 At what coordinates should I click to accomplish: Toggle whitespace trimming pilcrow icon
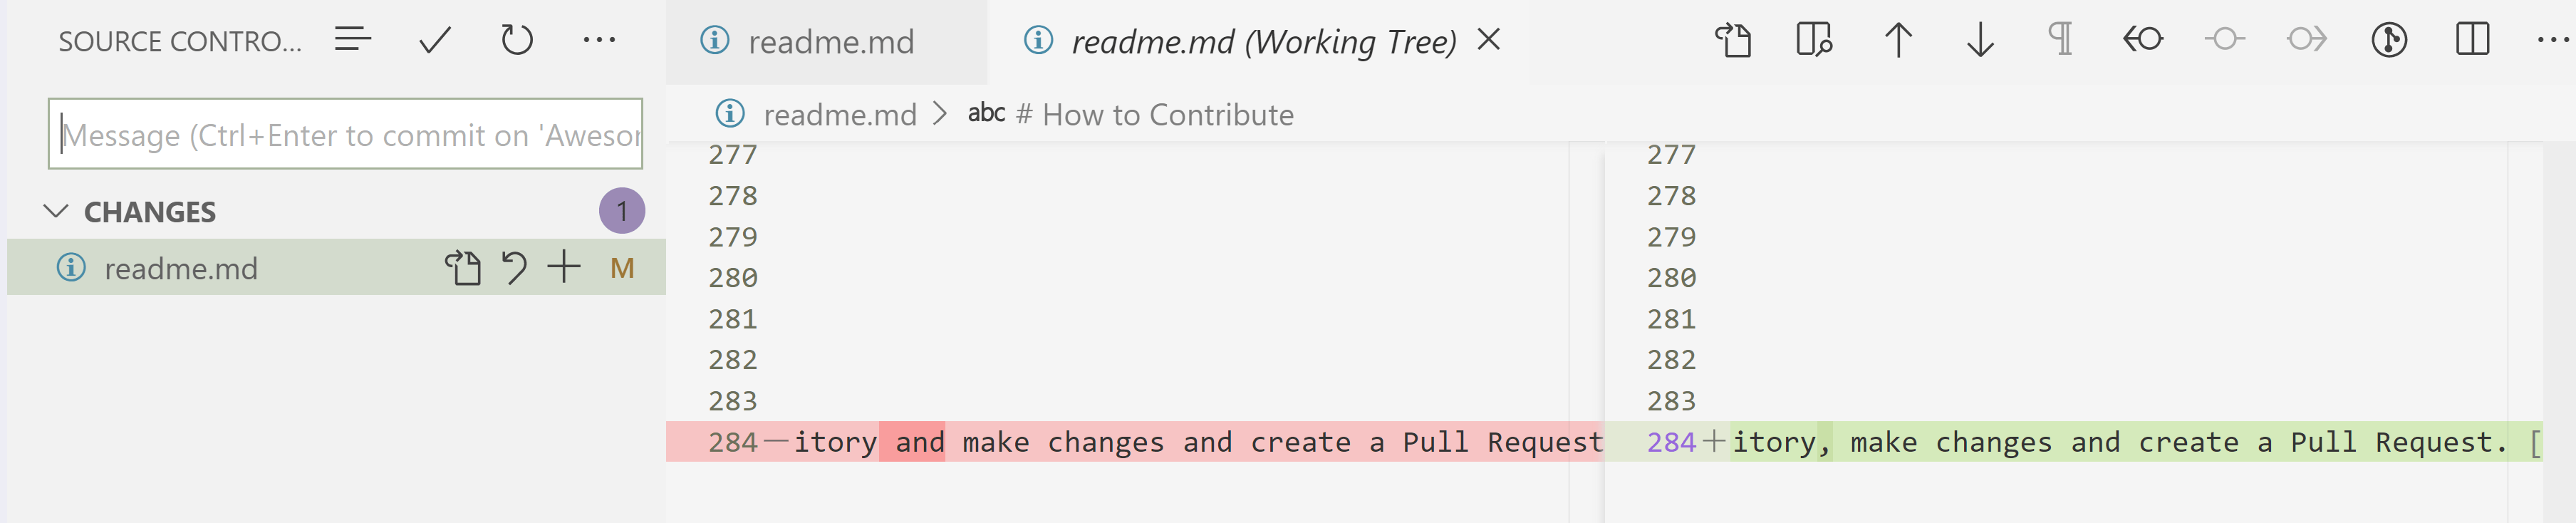(2060, 40)
